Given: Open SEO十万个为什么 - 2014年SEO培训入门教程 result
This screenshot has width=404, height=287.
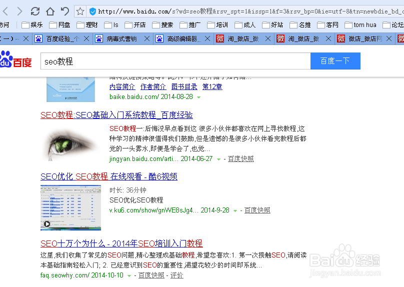Looking at the screenshot, I should point(121,243).
